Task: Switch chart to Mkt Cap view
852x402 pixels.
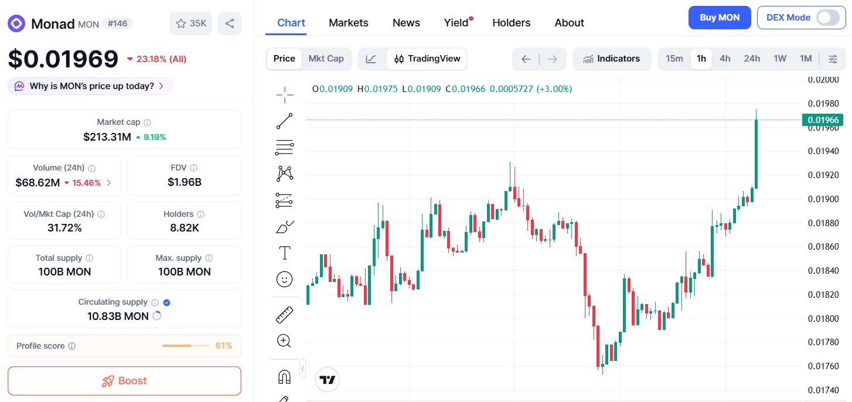Action: point(326,59)
